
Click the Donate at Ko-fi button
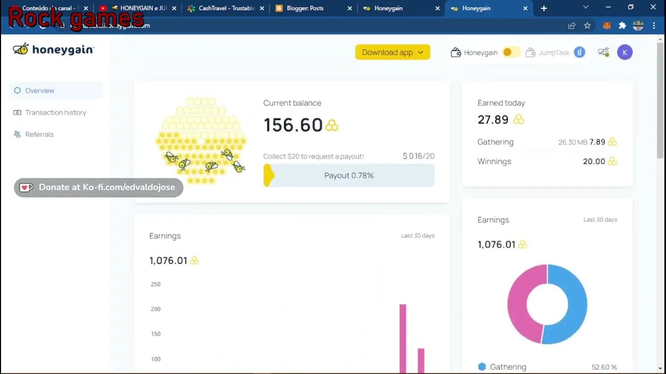99,188
